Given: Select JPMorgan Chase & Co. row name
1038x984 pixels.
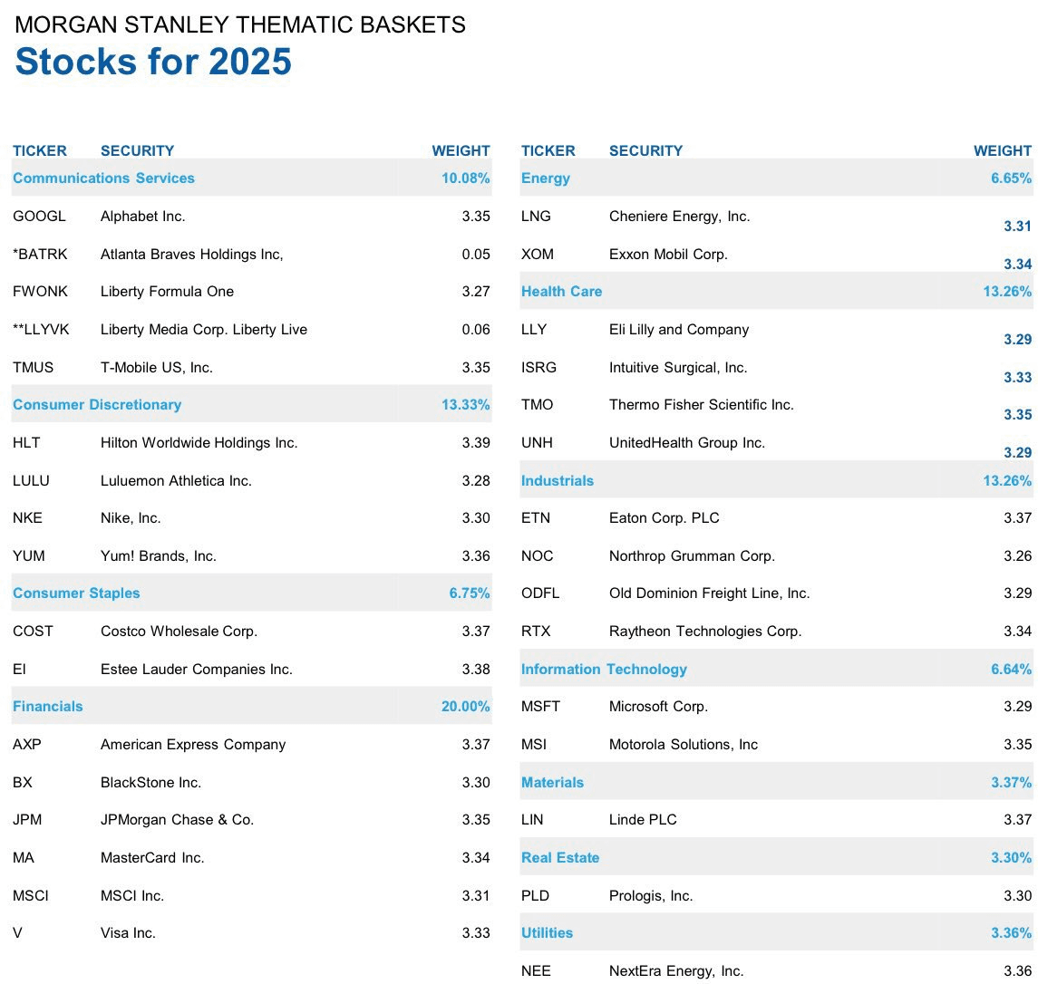Looking at the screenshot, I should tap(177, 820).
